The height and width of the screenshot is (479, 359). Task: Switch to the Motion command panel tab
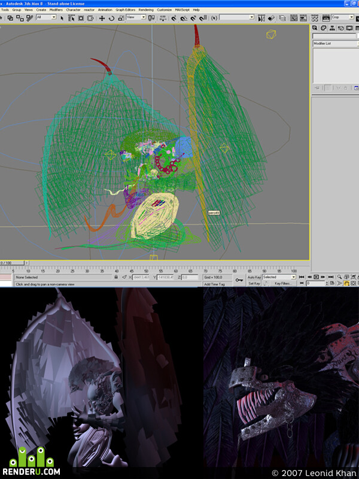point(340,28)
